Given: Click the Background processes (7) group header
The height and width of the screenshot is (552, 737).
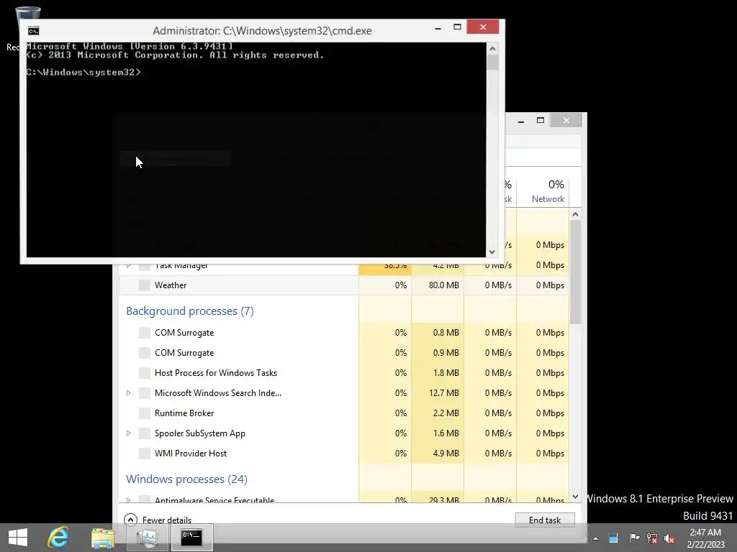Looking at the screenshot, I should click(x=190, y=311).
